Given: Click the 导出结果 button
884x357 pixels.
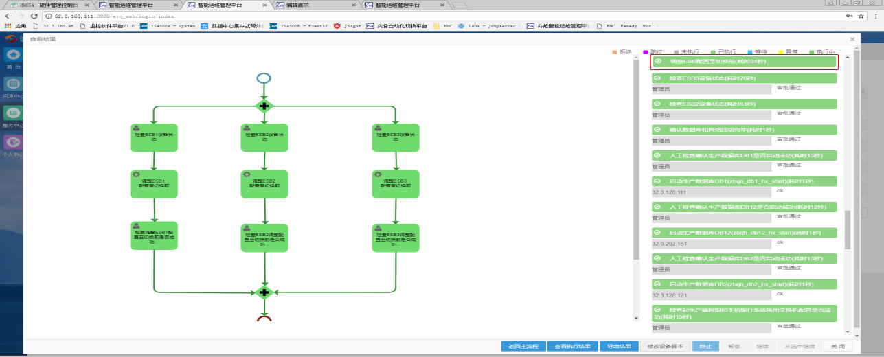Looking at the screenshot, I should pos(618,346).
